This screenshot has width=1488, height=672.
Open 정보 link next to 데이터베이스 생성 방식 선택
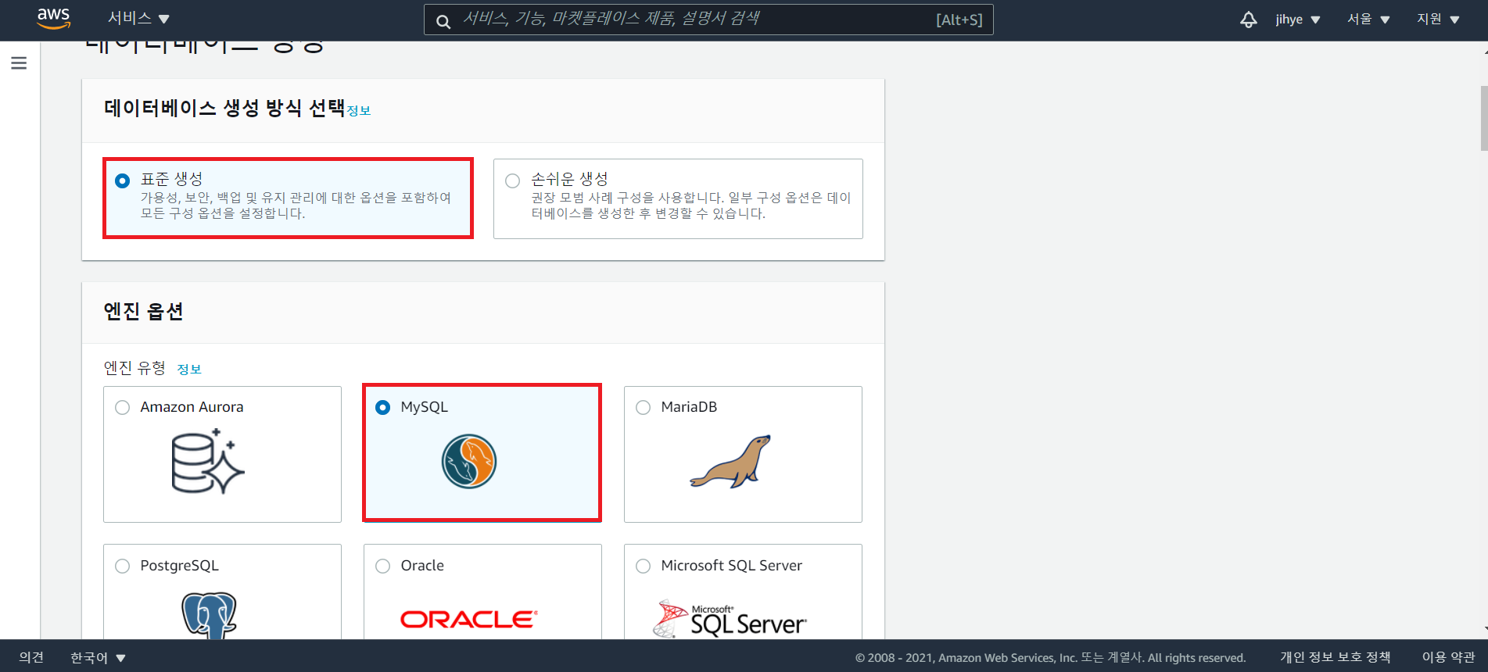click(x=359, y=111)
